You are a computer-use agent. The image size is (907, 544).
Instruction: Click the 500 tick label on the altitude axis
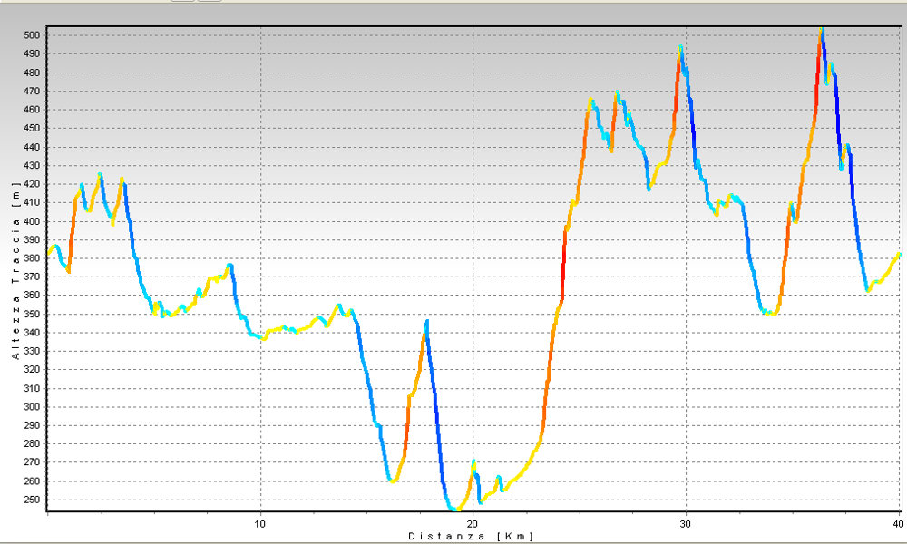pyautogui.click(x=32, y=35)
